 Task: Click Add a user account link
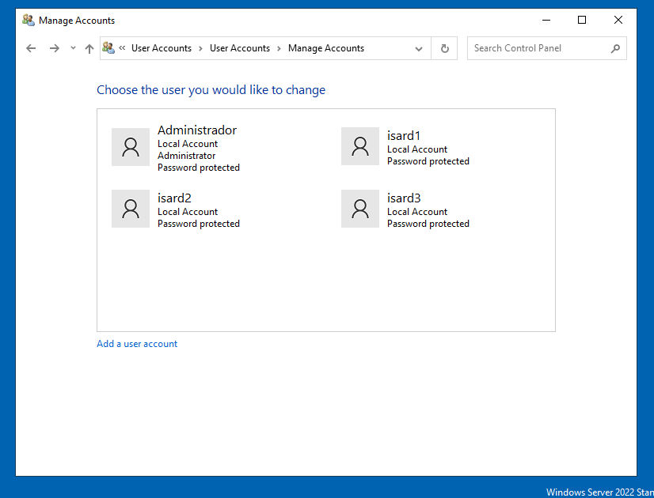point(137,344)
